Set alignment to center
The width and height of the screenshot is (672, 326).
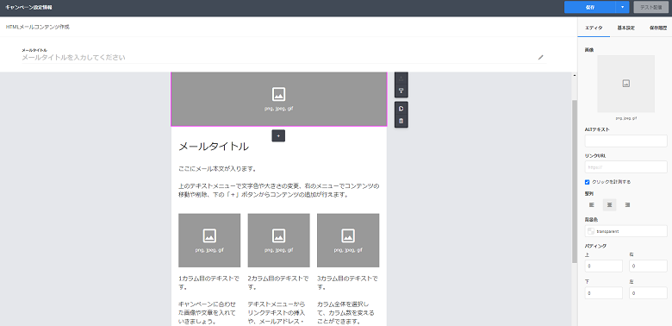coord(609,205)
